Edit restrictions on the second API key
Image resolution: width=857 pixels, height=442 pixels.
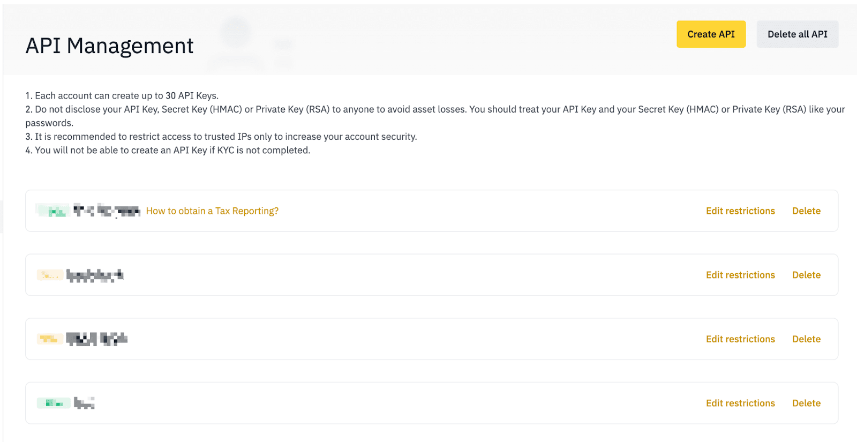[x=740, y=275]
